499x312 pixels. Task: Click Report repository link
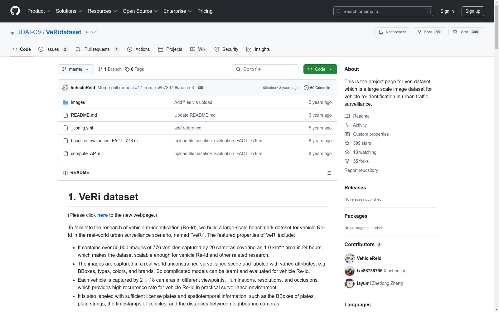pyautogui.click(x=361, y=170)
